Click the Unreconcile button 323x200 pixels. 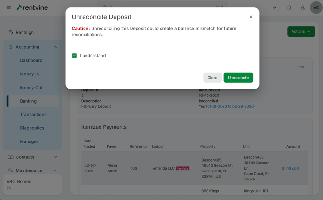coord(238,78)
